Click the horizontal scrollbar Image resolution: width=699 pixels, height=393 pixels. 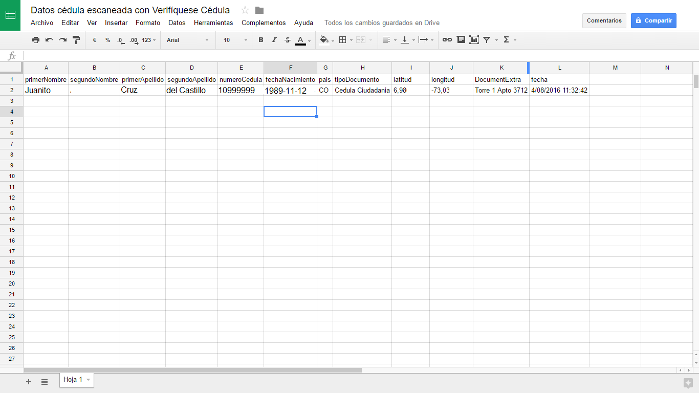192,370
